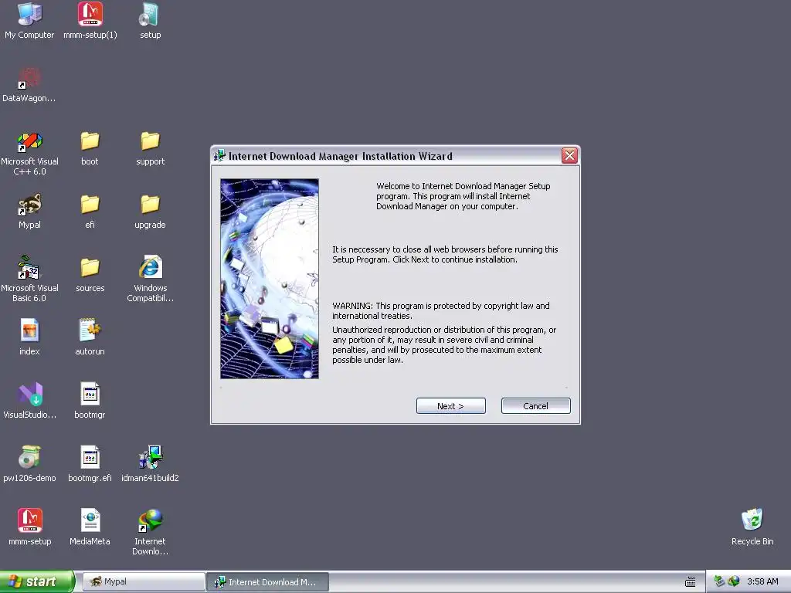The width and height of the screenshot is (791, 593).
Task: Click the 'WARNING: This program is protected' text
Action: [x=441, y=310]
